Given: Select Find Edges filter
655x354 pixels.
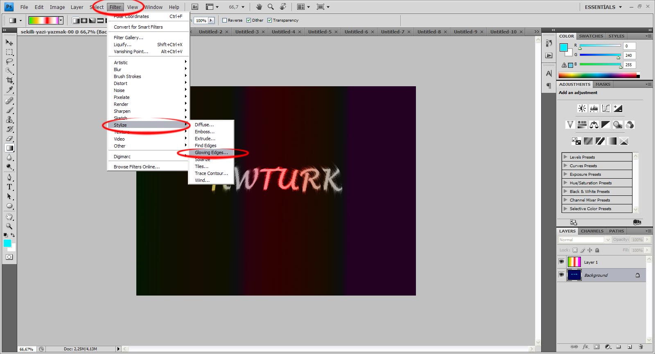Looking at the screenshot, I should pos(211,146).
